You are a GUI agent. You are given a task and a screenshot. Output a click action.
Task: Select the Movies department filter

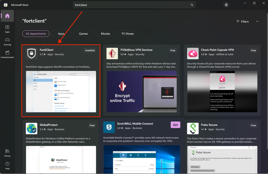tap(106, 34)
